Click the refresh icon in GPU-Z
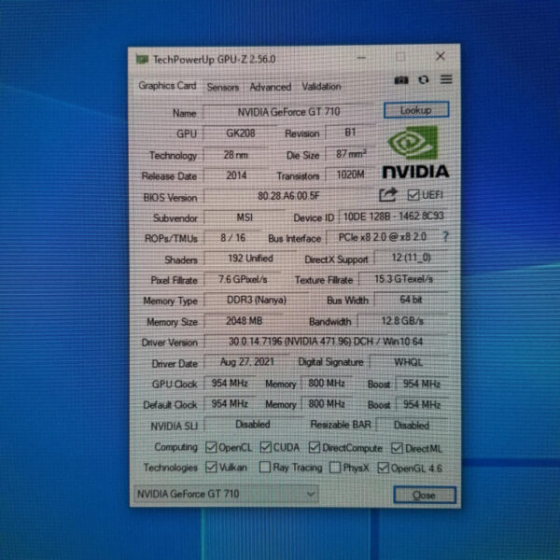This screenshot has height=560, width=560. (423, 79)
